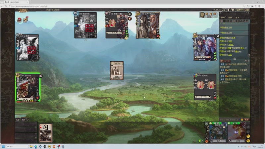Viewport: 265px width, 149px height.
Task: Open the emoji picker in chat
Action: (242, 120)
